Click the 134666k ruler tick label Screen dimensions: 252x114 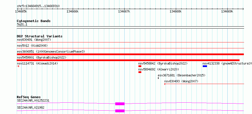[72, 11]
